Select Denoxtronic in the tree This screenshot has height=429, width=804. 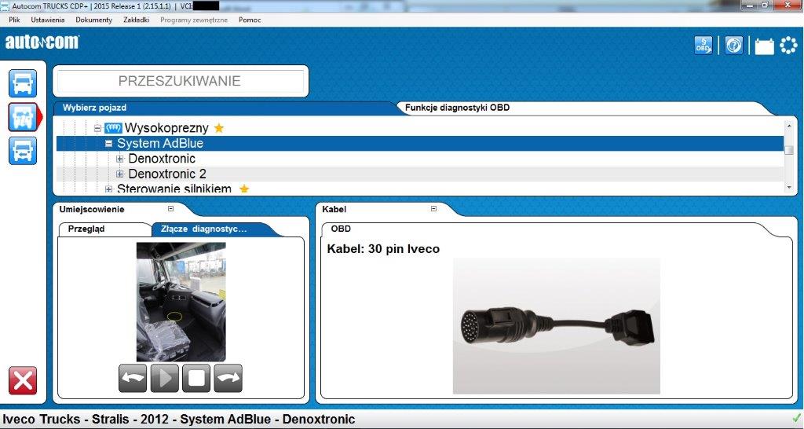tap(162, 159)
